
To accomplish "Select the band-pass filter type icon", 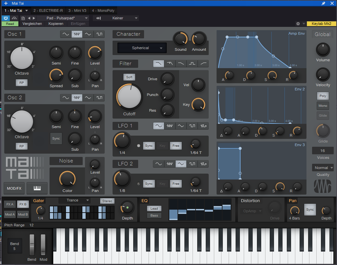I will (192, 64).
